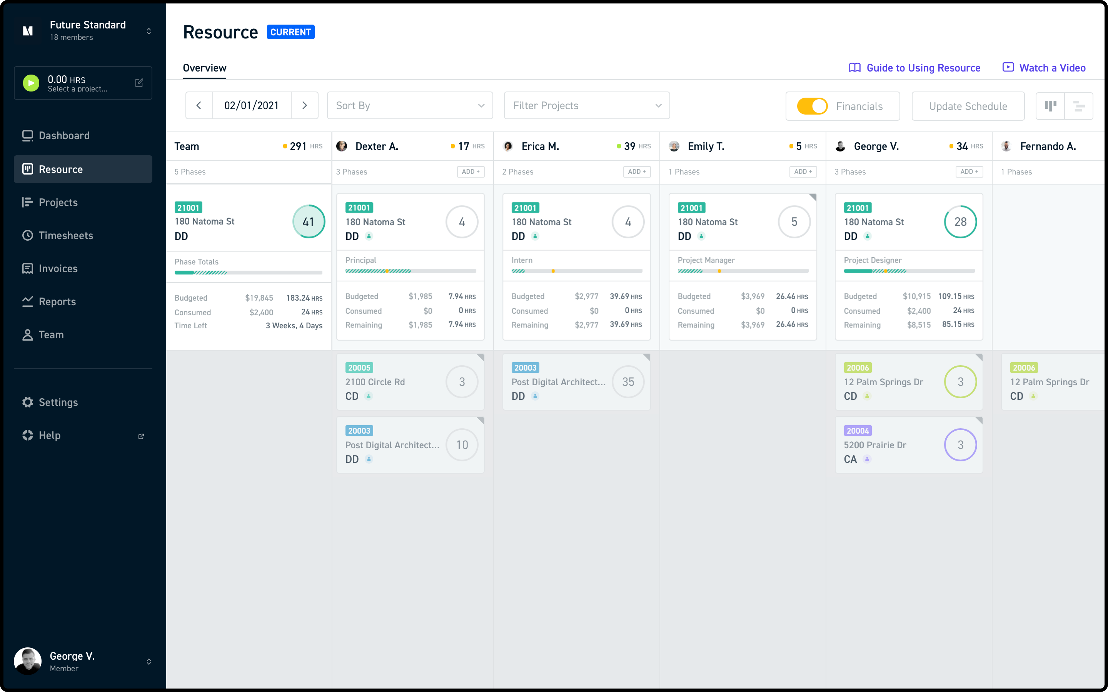Start the timer with the green play button

(31, 83)
